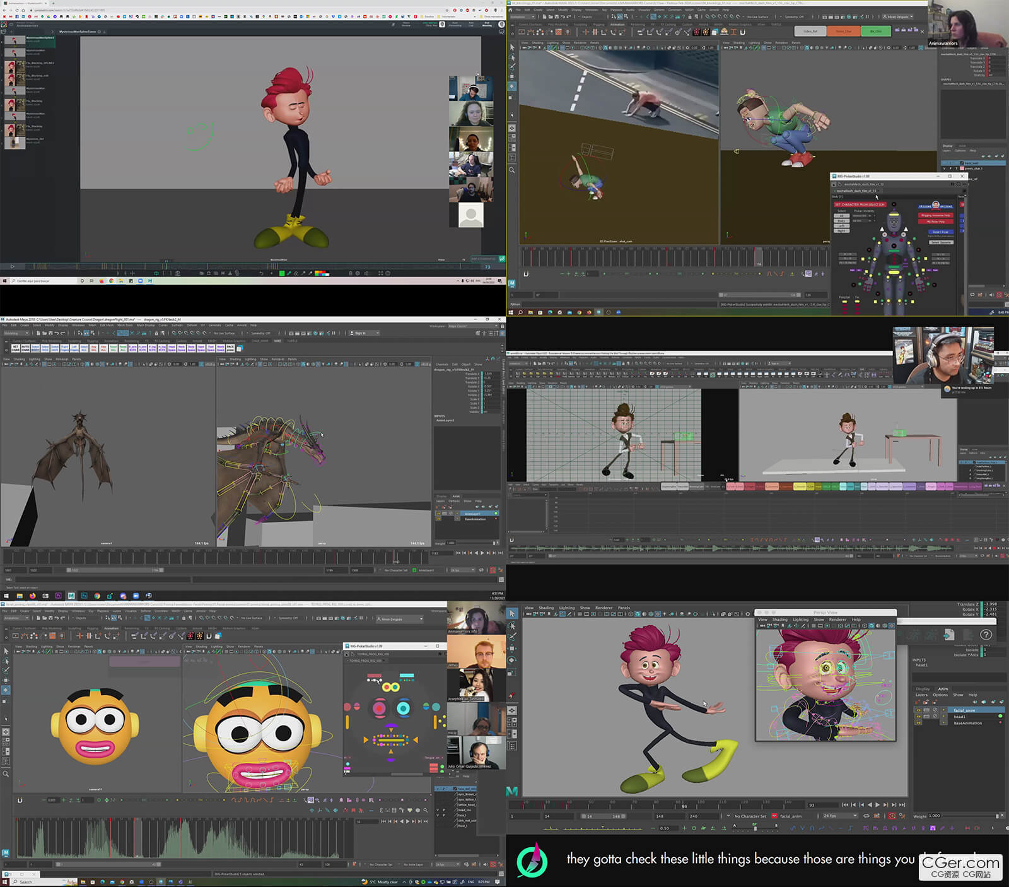Click the play button in the SyncSketch player

coord(12,266)
